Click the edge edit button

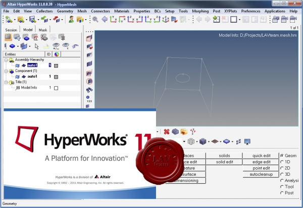click(x=261, y=162)
